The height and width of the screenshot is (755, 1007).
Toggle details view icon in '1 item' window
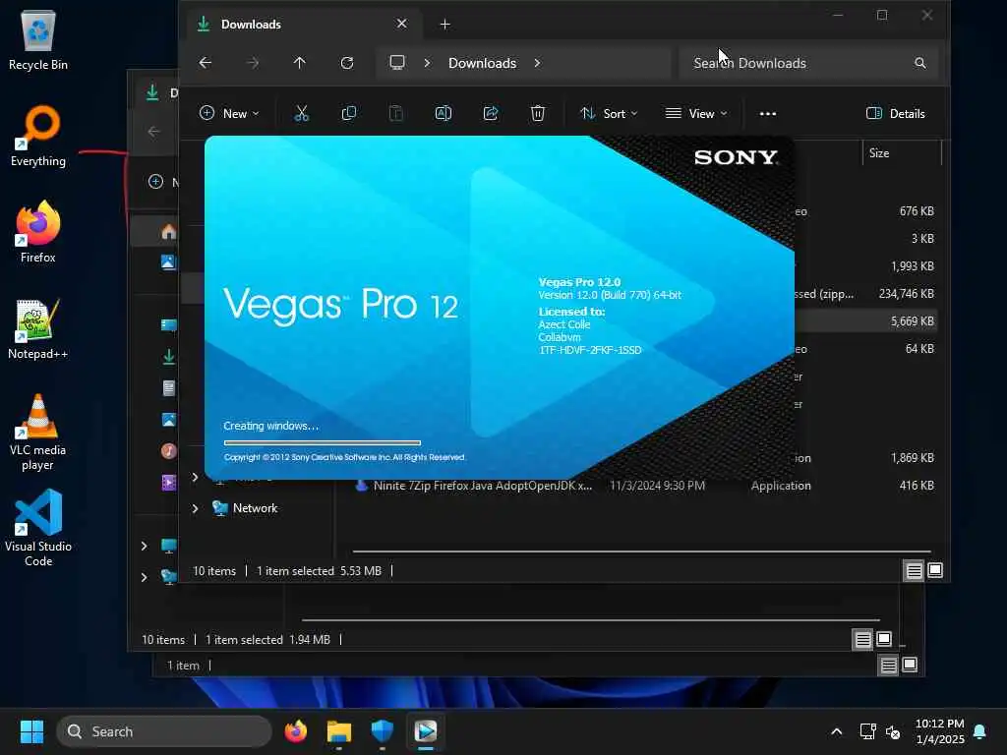[x=888, y=666]
